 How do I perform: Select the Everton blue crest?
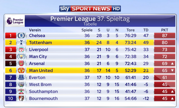21,77
